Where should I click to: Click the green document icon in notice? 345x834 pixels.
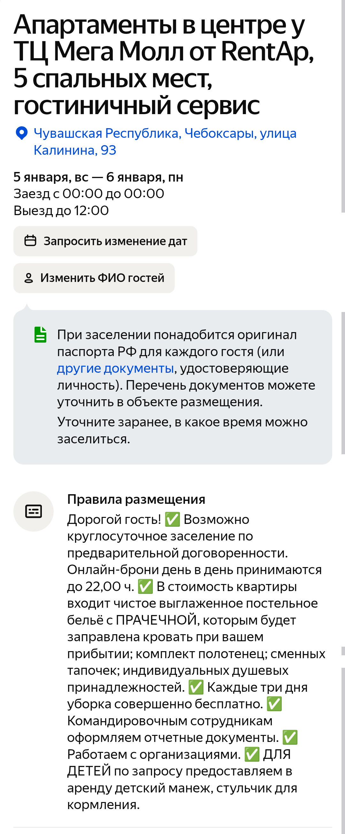point(41,334)
